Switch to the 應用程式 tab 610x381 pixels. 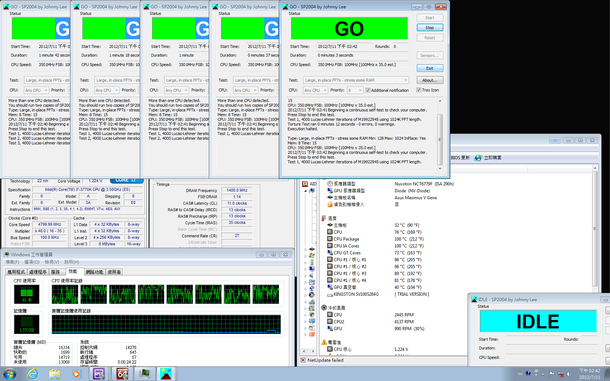point(16,272)
